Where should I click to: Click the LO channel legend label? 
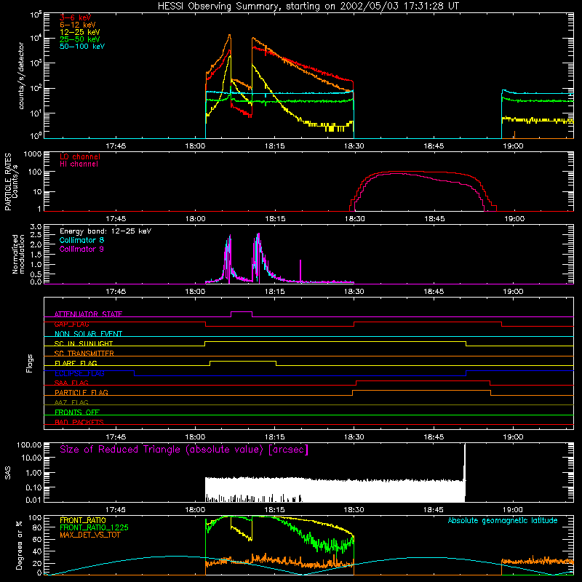click(80, 156)
